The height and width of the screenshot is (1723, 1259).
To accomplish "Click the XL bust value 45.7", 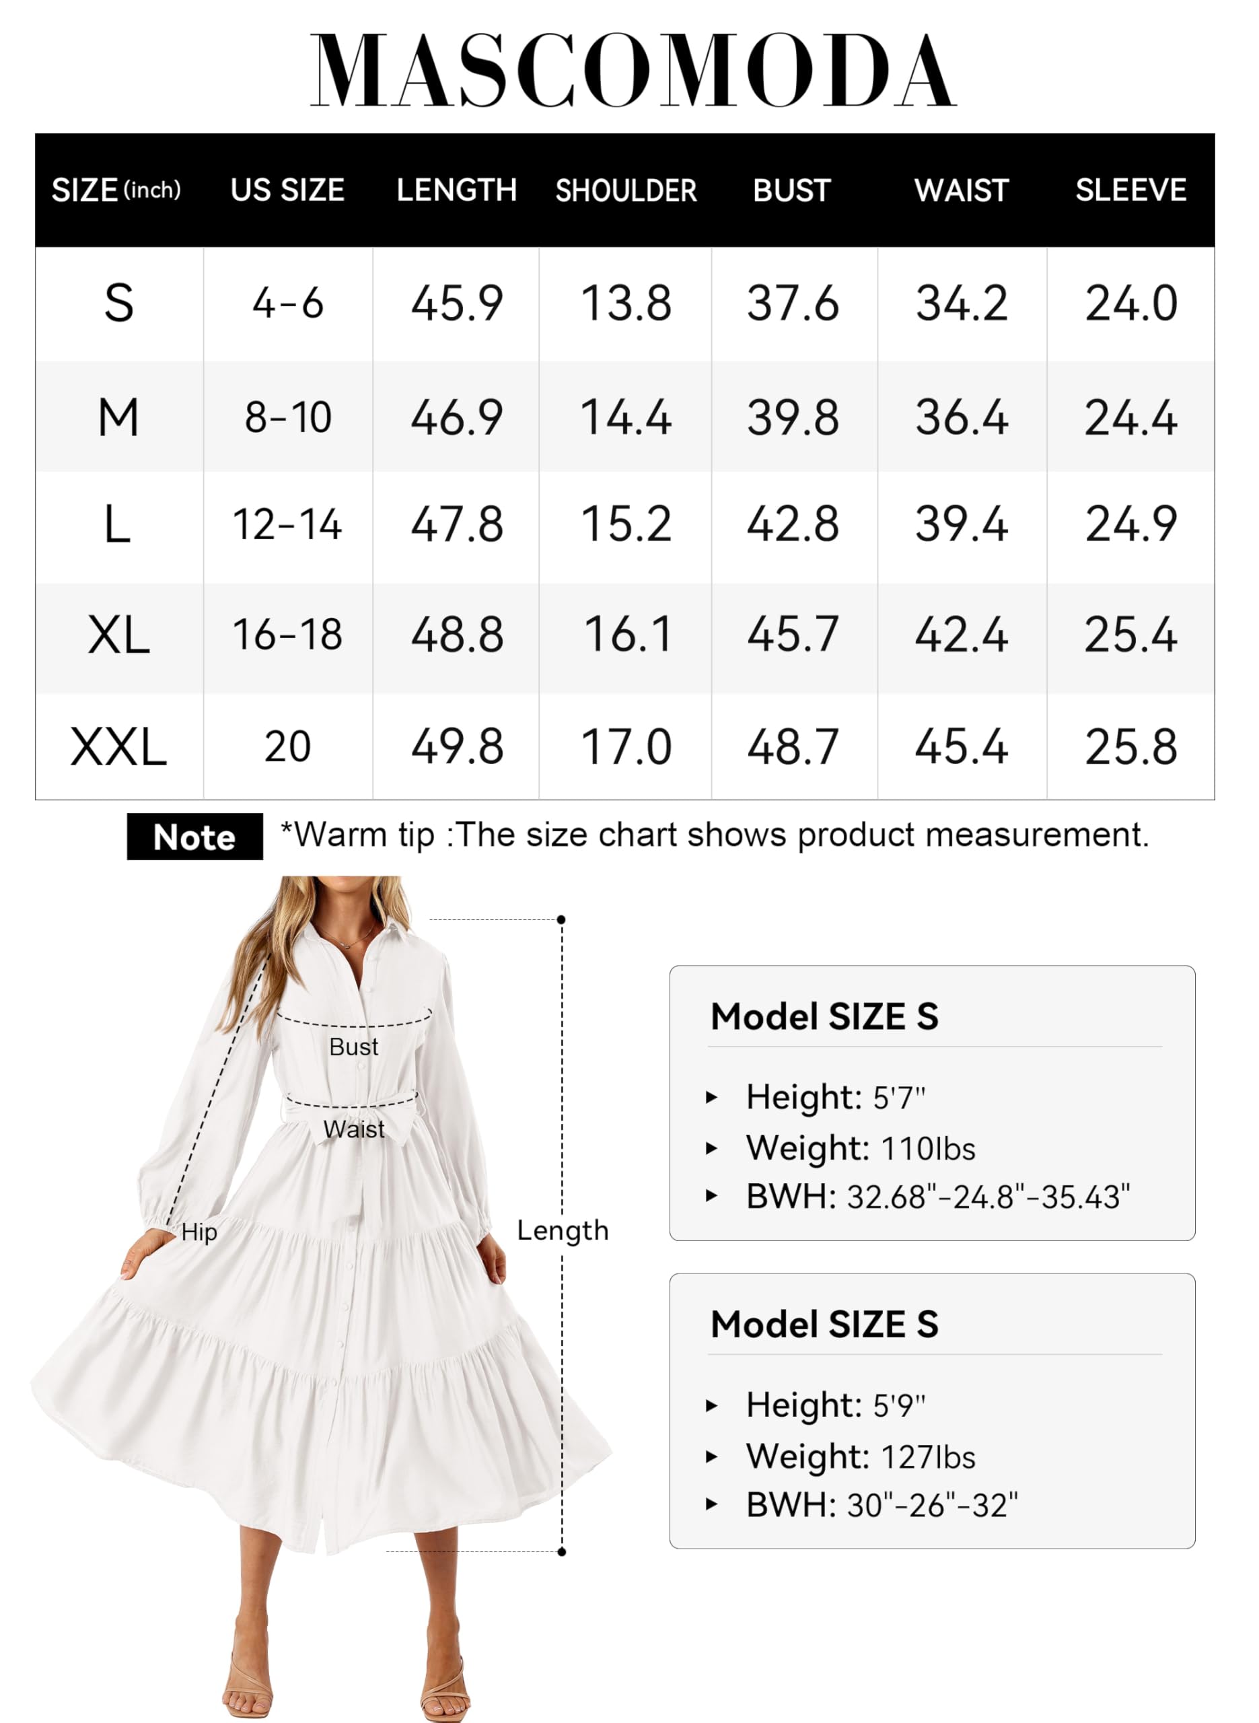I will pyautogui.click(x=793, y=634).
